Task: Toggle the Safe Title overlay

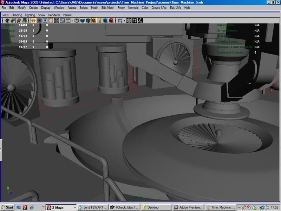Action: 68,21
